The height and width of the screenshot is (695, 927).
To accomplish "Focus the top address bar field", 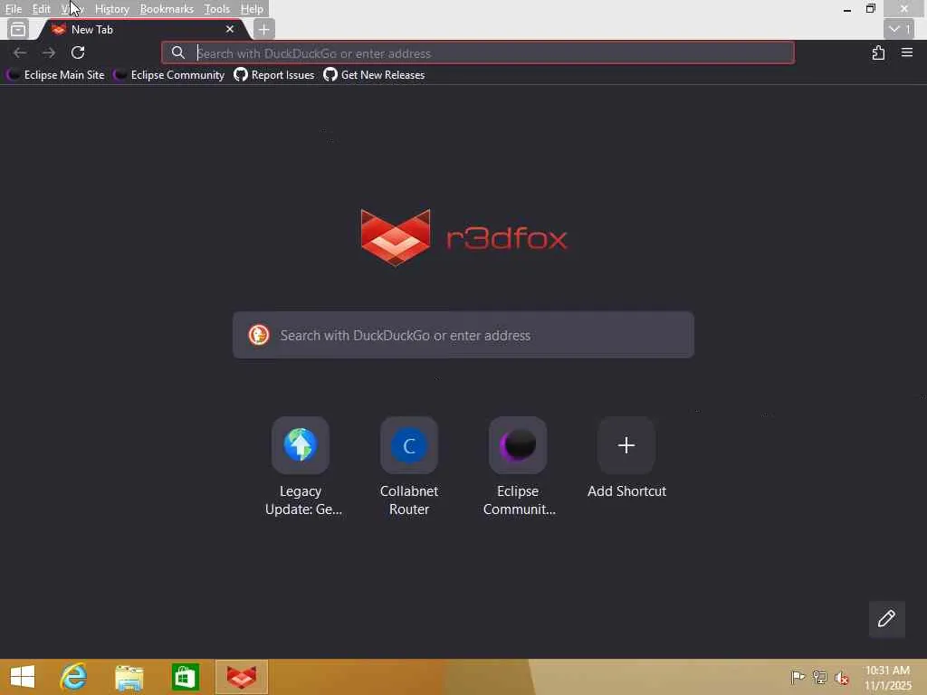I will (478, 52).
